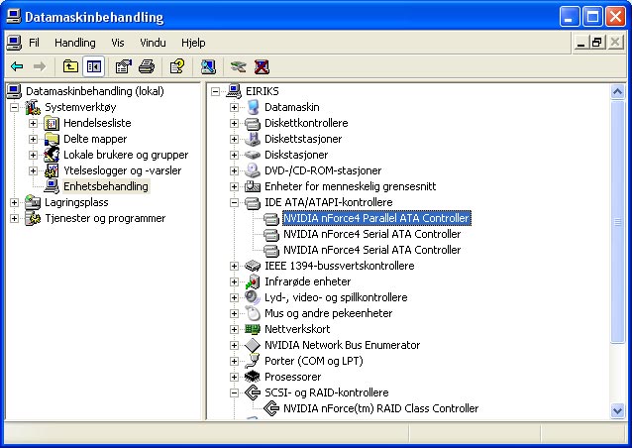
Task: Click the Back arrow toolbar button
Action: coord(17,66)
